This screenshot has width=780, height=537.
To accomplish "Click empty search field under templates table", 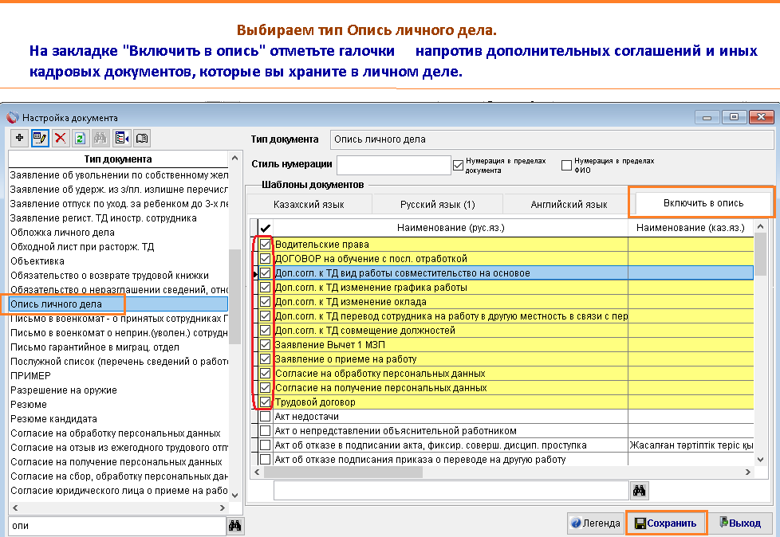I will coord(451,491).
